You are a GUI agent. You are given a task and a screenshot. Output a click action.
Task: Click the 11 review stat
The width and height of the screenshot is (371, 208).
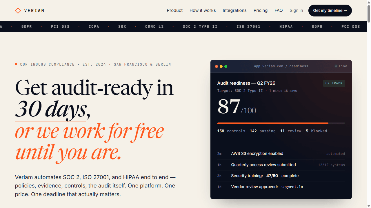(291, 131)
